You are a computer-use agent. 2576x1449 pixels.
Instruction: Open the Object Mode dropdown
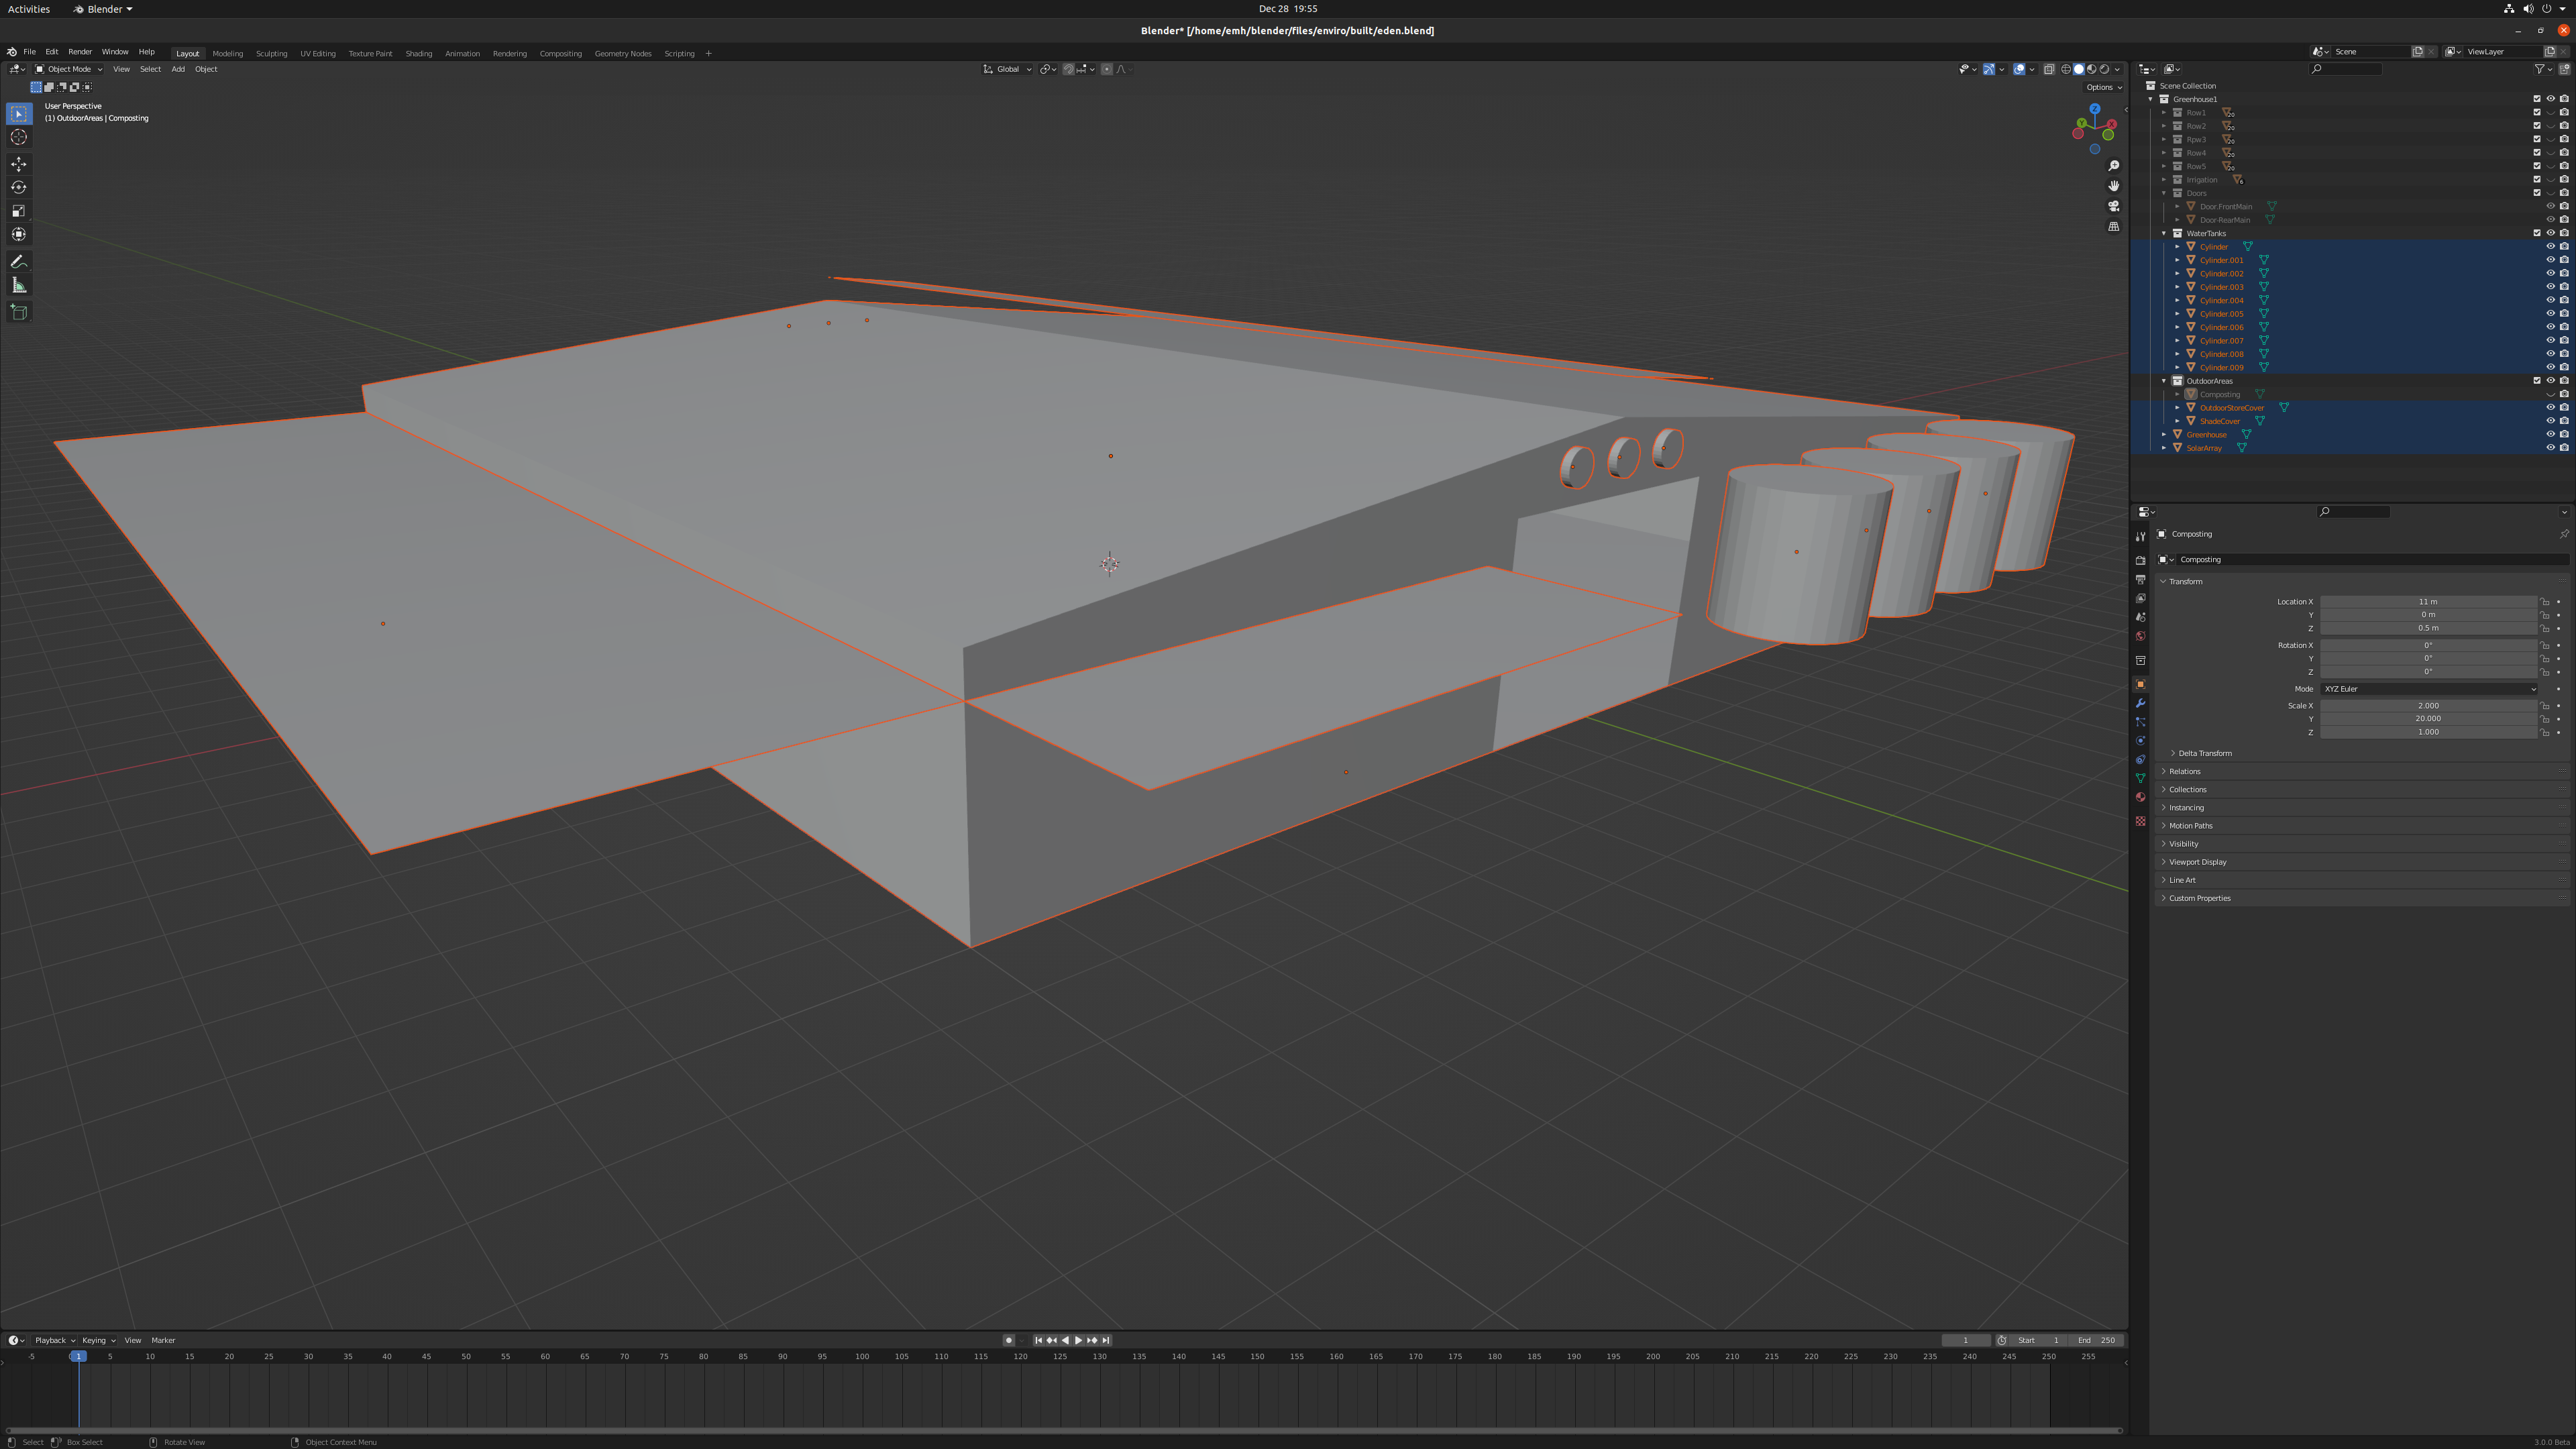click(x=69, y=69)
